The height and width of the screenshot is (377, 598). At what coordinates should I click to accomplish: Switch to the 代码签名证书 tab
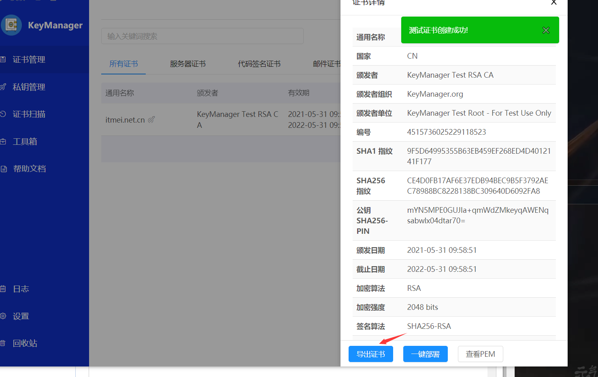point(259,64)
